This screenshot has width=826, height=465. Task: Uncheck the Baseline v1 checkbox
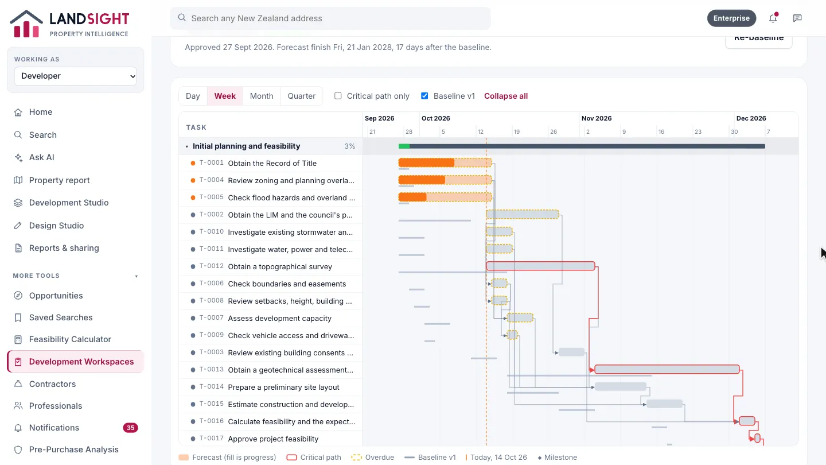[424, 96]
